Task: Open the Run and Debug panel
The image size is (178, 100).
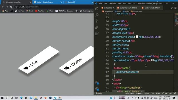Action: tap(97, 27)
